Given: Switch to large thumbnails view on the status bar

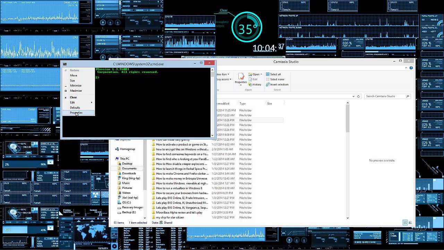Looking at the screenshot, I should coord(410,223).
